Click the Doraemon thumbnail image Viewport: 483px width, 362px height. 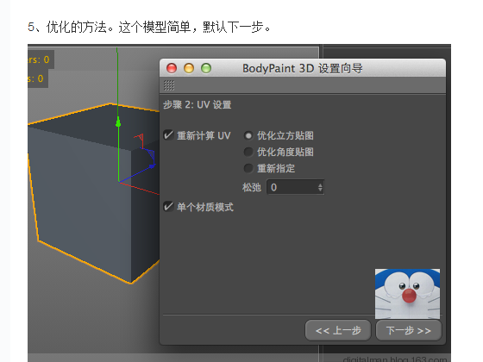407,294
